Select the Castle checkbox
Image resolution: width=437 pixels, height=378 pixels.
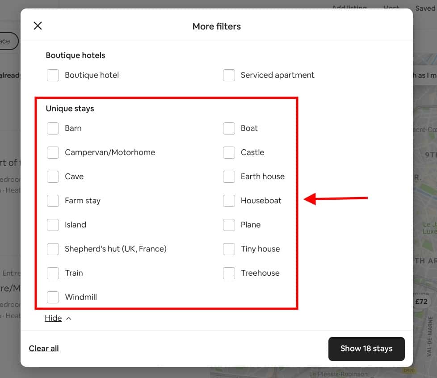(229, 152)
